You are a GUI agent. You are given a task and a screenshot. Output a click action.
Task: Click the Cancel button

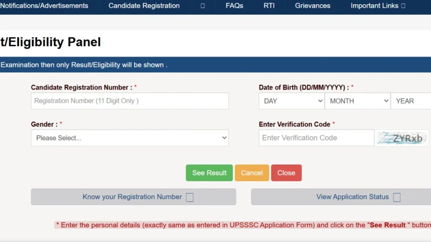(252, 173)
